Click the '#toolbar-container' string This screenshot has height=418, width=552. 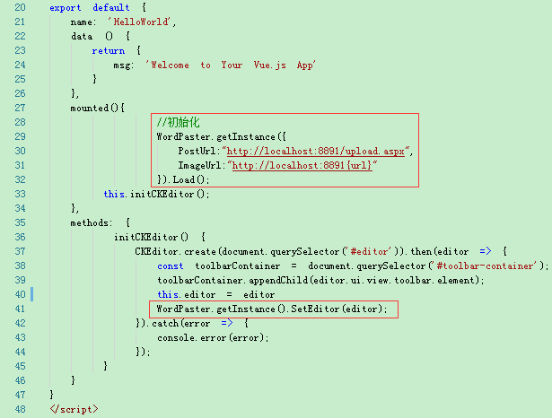(x=484, y=266)
